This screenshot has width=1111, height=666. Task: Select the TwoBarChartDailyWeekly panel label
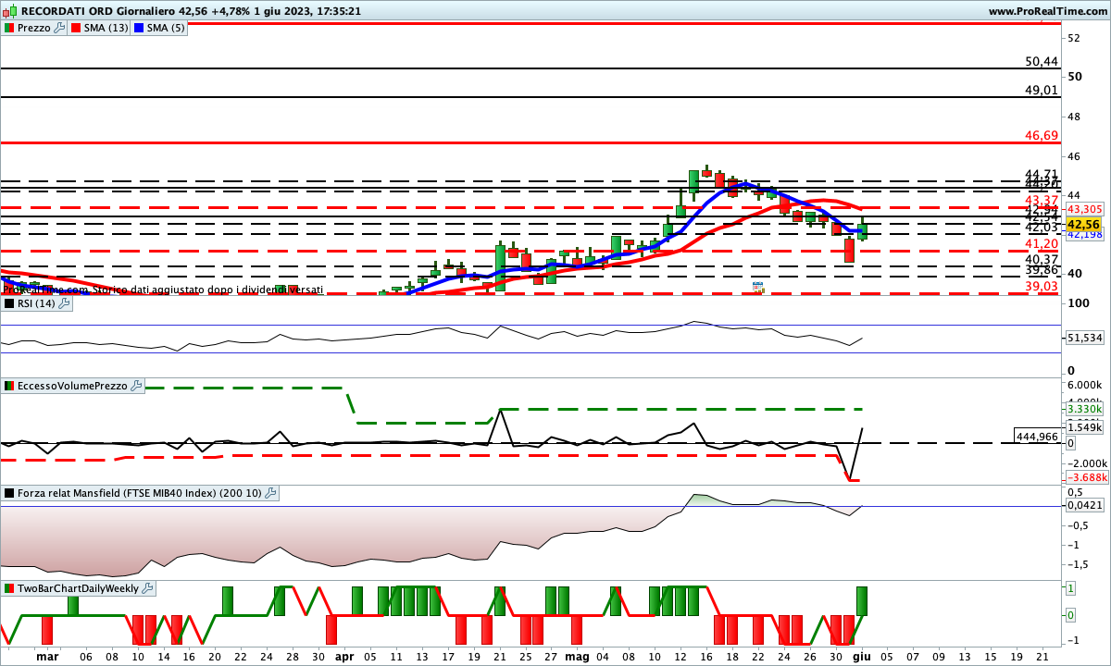(x=79, y=588)
